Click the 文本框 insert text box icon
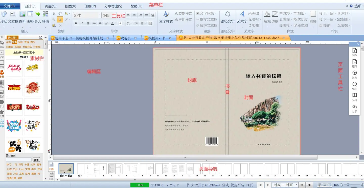The height and width of the screenshot is (188, 364). [x=13, y=14]
